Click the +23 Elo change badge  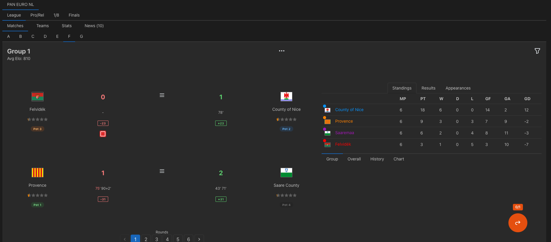pos(221,123)
